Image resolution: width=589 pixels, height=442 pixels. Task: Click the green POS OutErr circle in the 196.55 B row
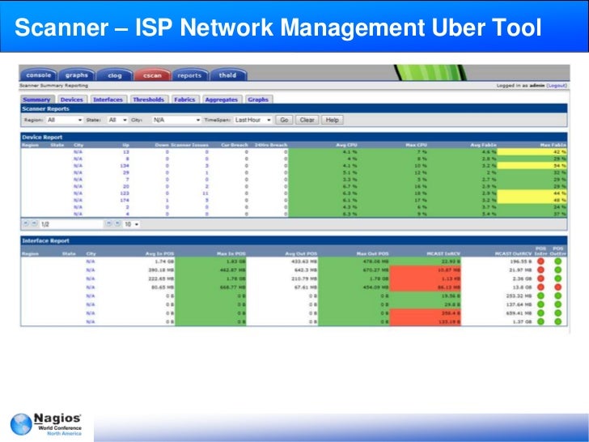point(557,261)
